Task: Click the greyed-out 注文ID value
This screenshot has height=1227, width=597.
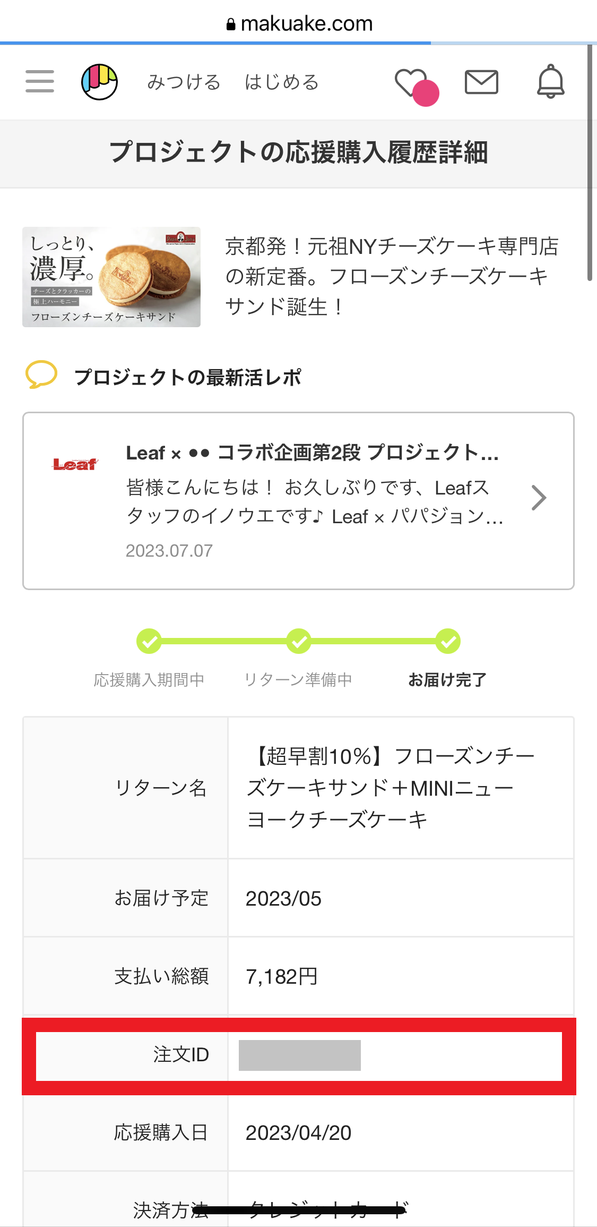Action: [x=300, y=1055]
